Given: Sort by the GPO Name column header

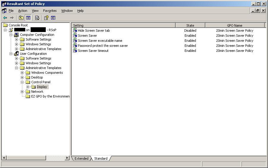Looking at the screenshot, I should [235, 25].
